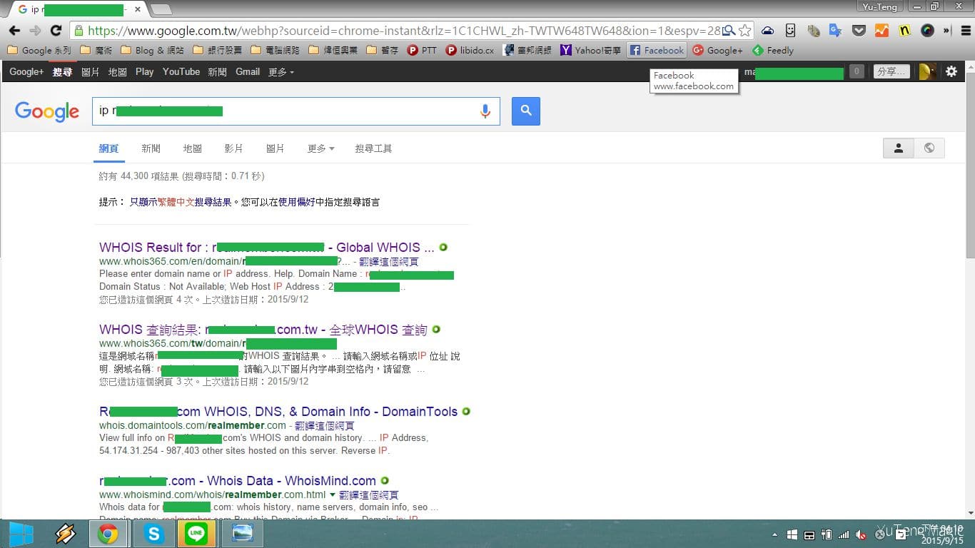Open the Facebook bookmark

point(657,51)
